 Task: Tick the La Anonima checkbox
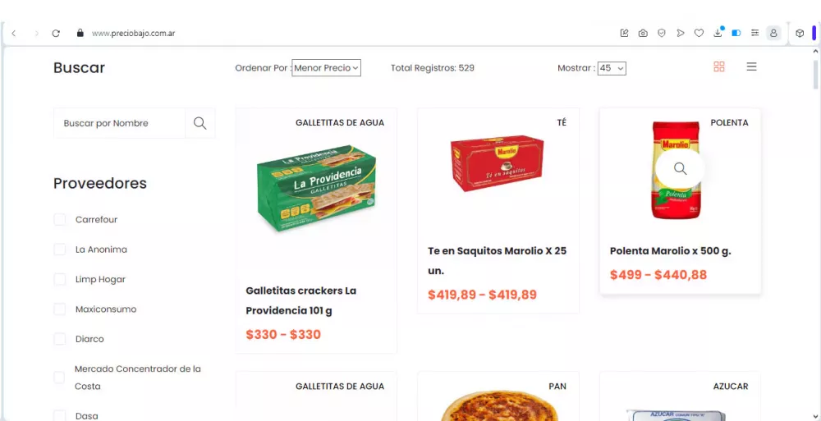pos(60,249)
